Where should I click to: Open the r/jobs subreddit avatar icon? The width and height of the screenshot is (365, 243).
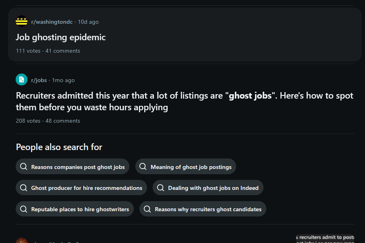point(21,80)
